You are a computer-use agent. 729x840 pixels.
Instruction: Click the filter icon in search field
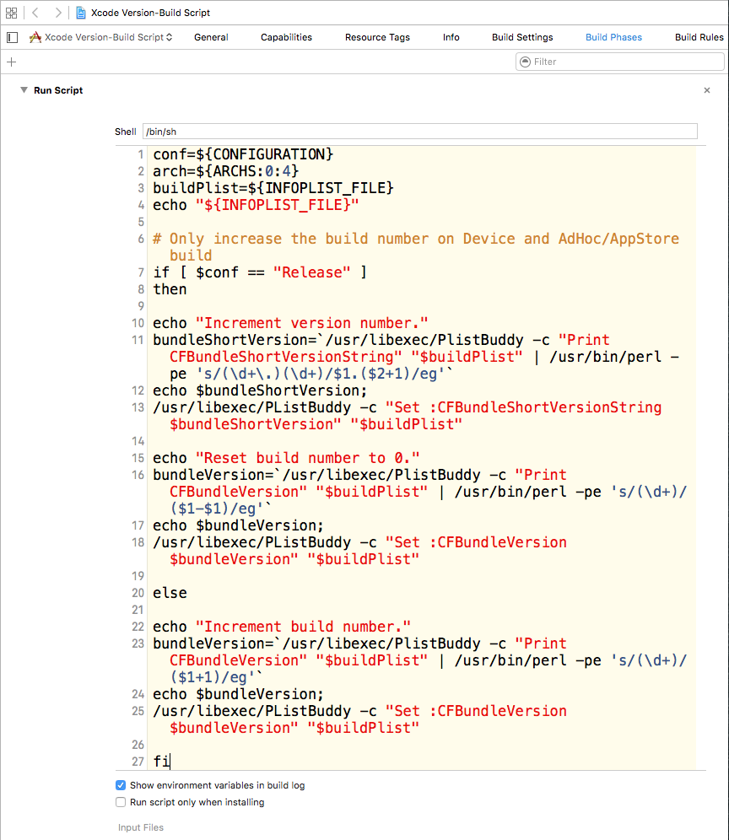pos(526,62)
